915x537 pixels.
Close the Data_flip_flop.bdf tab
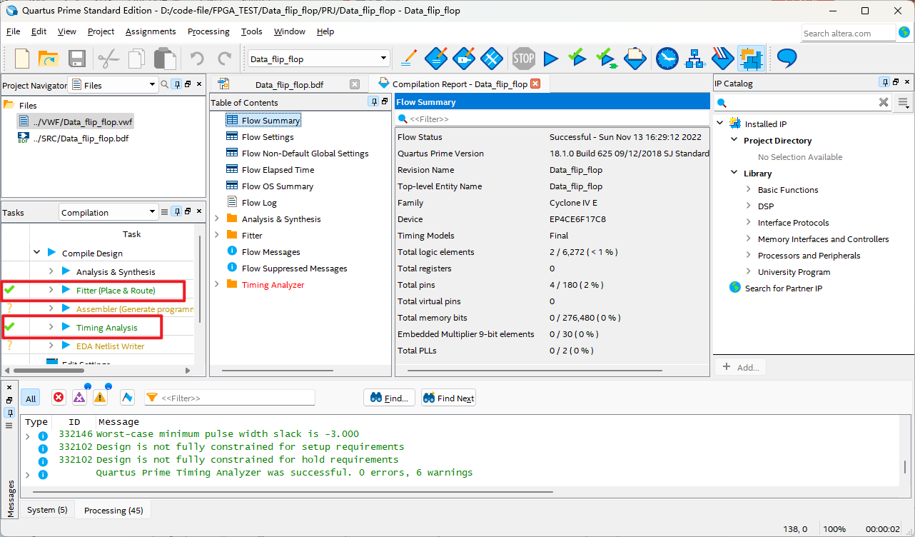(x=355, y=84)
